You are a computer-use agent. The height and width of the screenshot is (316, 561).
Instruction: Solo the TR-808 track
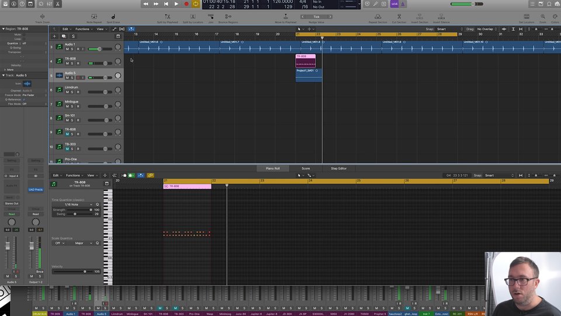72,63
